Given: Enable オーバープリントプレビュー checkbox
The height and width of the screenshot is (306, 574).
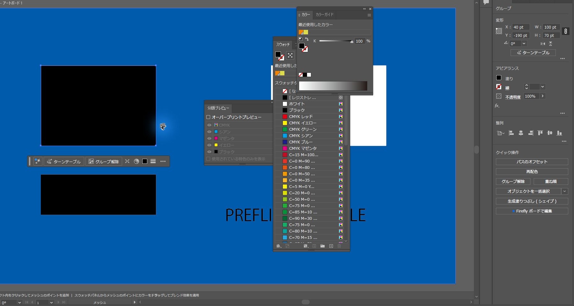Looking at the screenshot, I should tap(208, 117).
